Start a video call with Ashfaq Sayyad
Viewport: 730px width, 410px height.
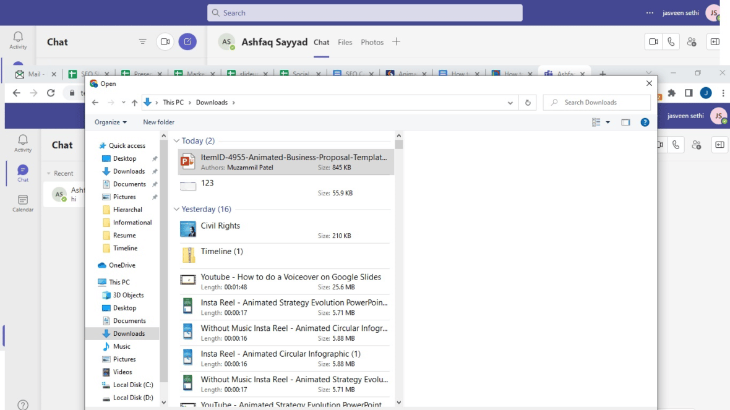coord(653,41)
